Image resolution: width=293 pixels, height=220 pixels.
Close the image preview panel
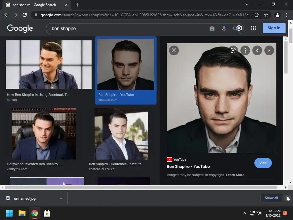click(x=174, y=50)
